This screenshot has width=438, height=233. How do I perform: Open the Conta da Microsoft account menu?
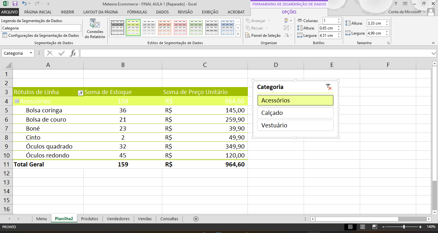point(407,12)
